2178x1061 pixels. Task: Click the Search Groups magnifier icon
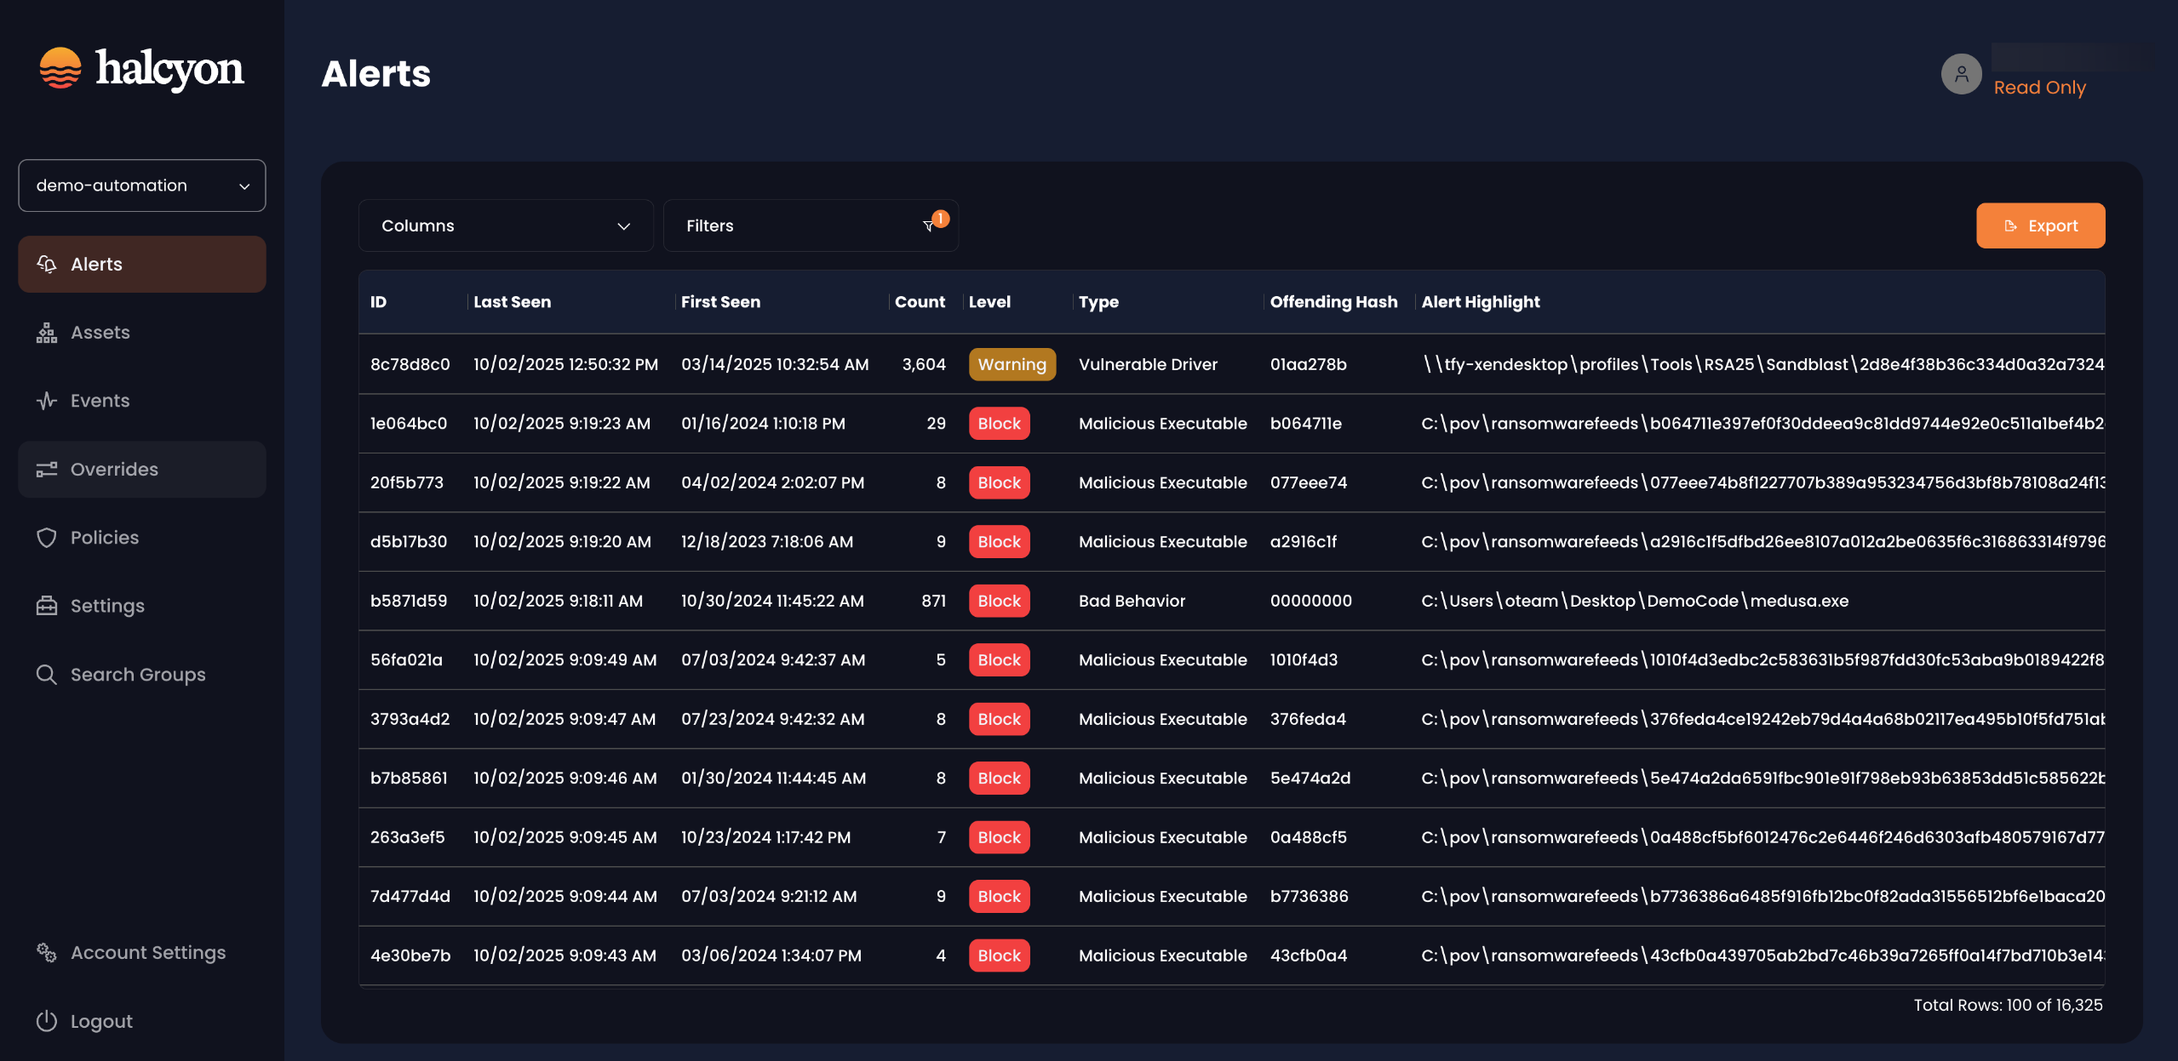(x=47, y=675)
